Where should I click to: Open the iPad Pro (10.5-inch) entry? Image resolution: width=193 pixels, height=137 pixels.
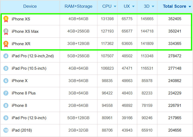(29, 68)
